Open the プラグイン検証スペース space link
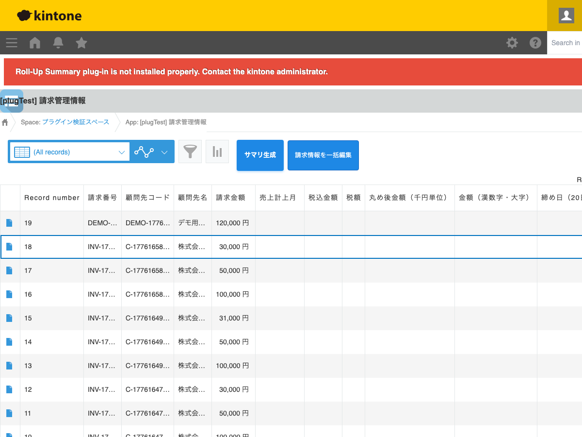 coord(76,122)
